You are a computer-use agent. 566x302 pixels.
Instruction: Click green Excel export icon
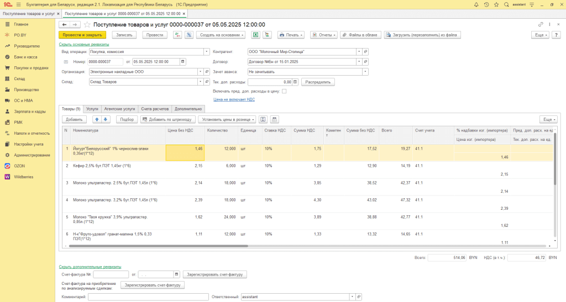point(255,35)
